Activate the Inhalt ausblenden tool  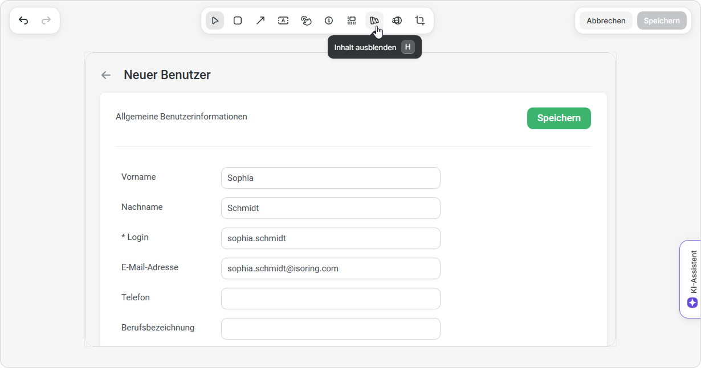coord(374,20)
